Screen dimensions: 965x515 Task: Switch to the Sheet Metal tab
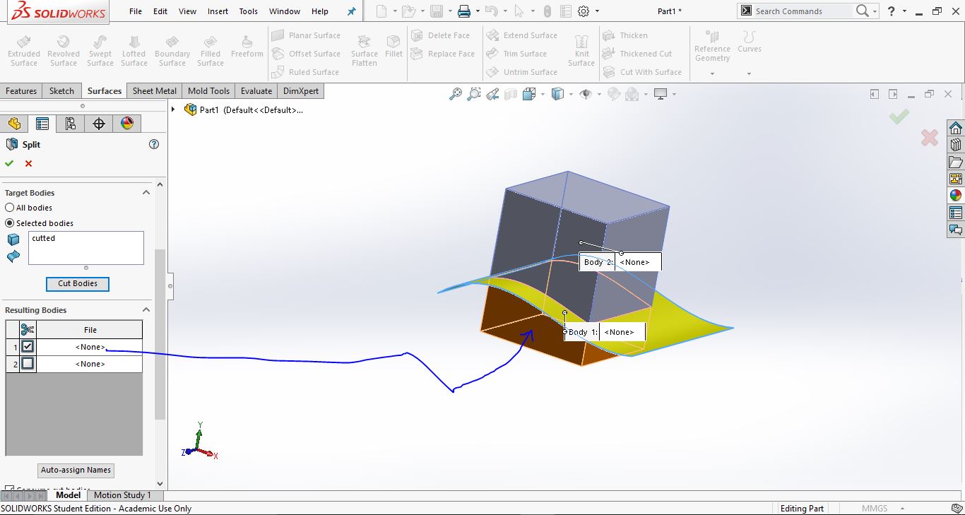pyautogui.click(x=155, y=91)
